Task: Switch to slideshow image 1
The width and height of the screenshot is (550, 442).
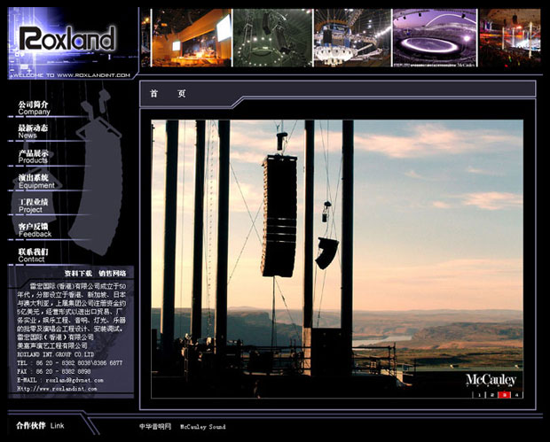Action: point(479,394)
